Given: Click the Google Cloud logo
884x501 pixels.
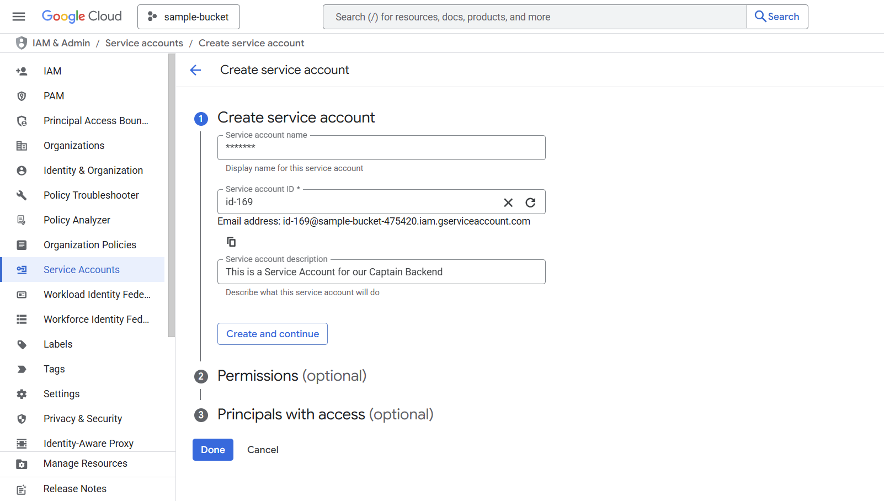Looking at the screenshot, I should [81, 16].
